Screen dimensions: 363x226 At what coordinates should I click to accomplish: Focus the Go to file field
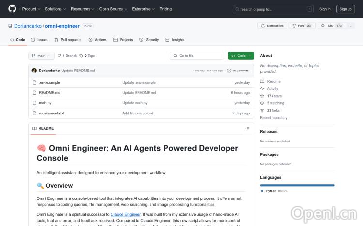pos(197,56)
